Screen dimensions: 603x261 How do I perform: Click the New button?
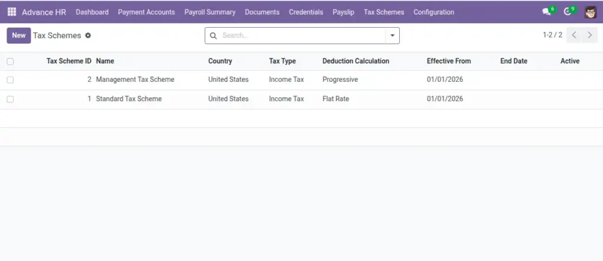point(18,35)
